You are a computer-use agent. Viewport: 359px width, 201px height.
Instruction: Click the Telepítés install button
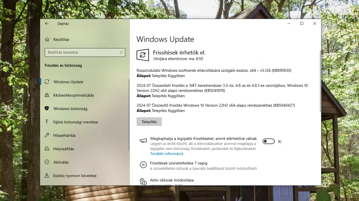(149, 122)
